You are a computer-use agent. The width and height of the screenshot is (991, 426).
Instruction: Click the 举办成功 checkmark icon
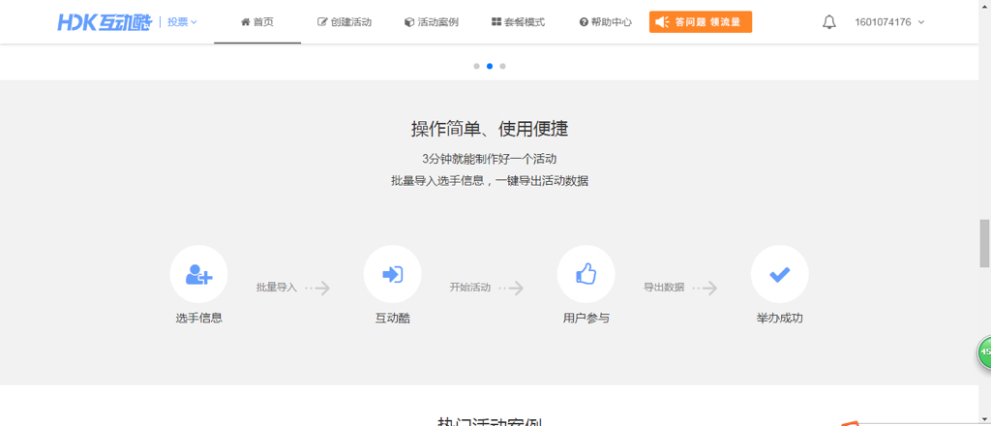click(x=779, y=275)
